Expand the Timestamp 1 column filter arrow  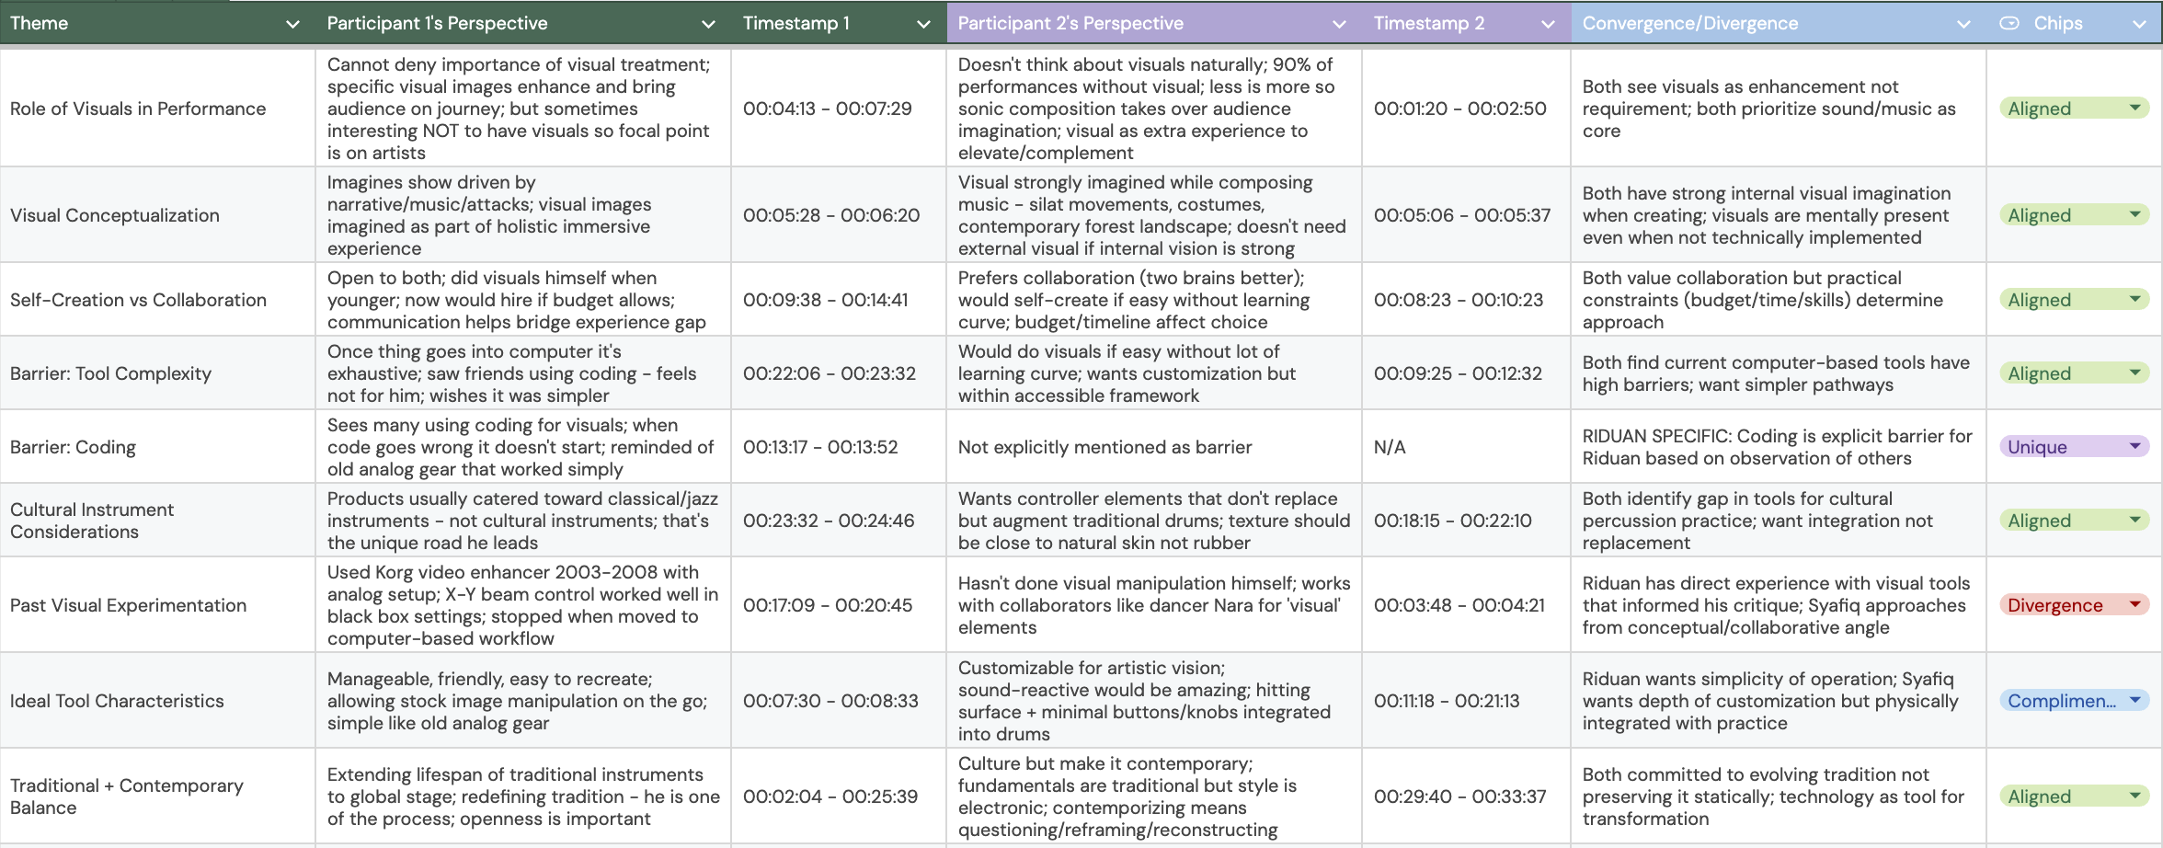923,24
